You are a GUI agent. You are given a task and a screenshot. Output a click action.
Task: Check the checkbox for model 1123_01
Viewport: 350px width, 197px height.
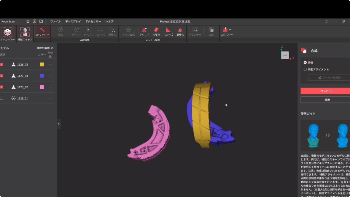click(2, 98)
